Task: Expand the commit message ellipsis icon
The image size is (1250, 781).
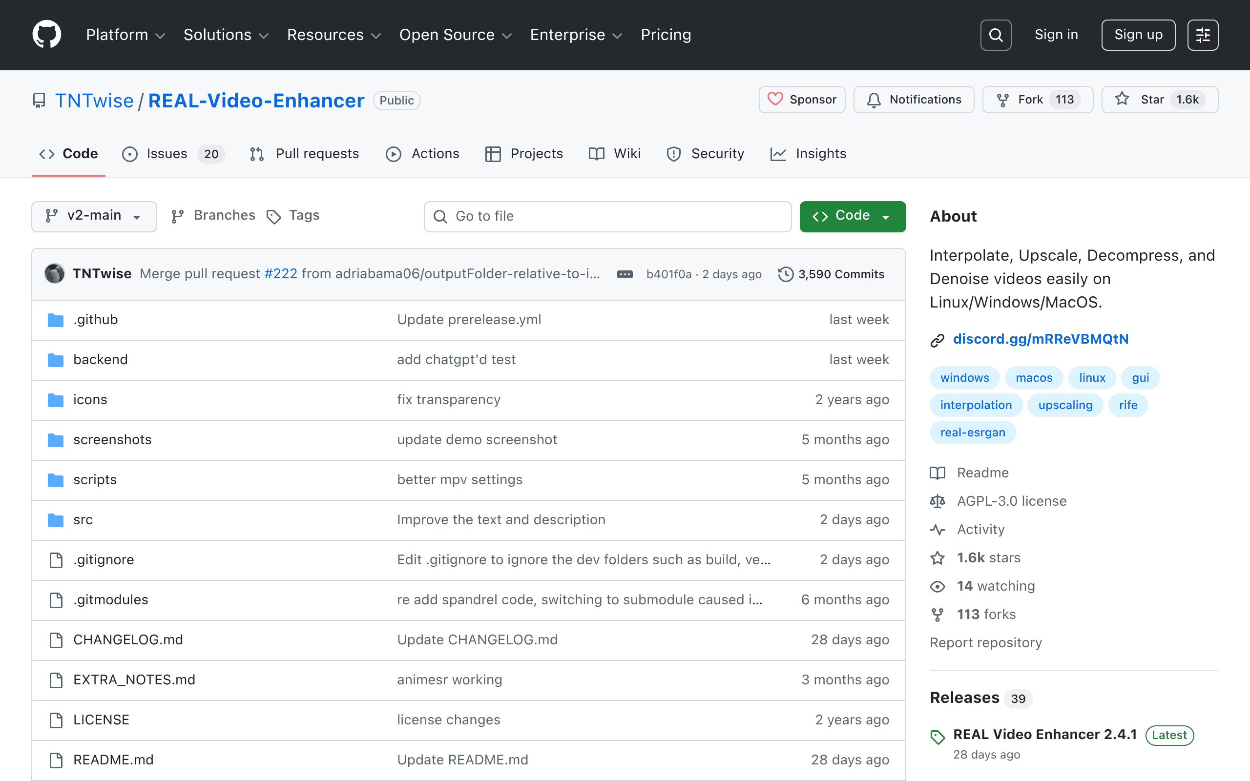Action: coord(625,274)
